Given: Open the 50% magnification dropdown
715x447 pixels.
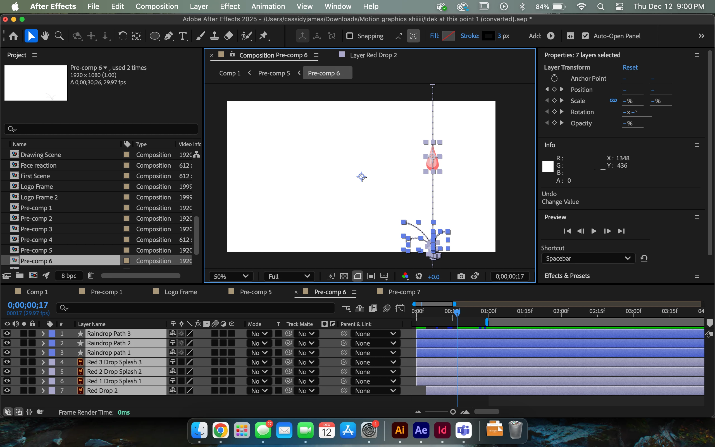Looking at the screenshot, I should pyautogui.click(x=231, y=276).
